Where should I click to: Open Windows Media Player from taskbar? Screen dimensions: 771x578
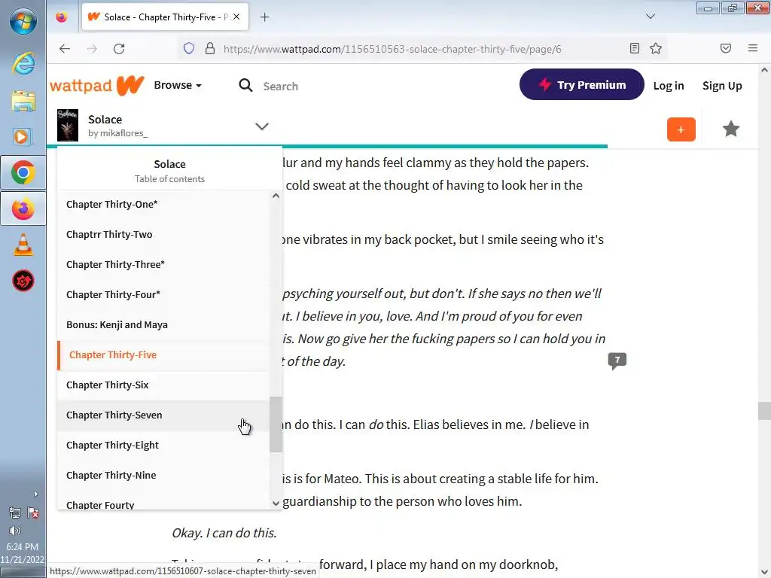click(x=23, y=137)
